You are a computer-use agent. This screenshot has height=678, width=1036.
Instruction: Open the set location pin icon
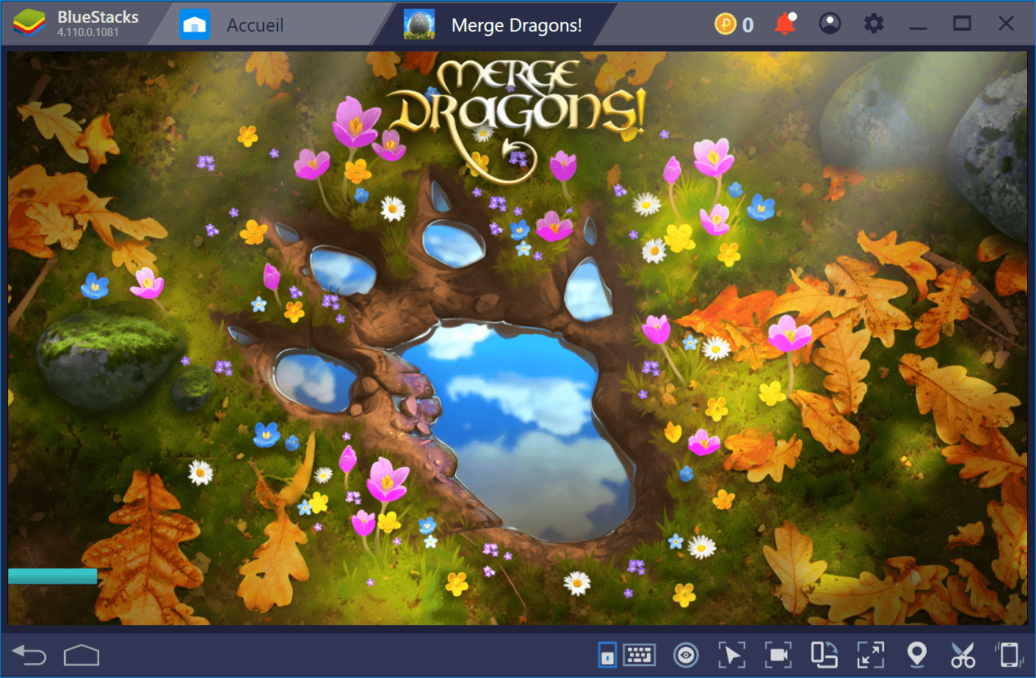tap(917, 654)
